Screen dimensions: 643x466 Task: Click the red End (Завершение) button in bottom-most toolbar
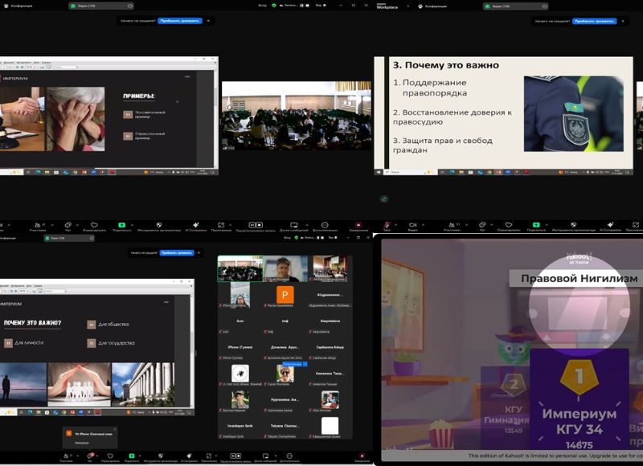[362, 455]
